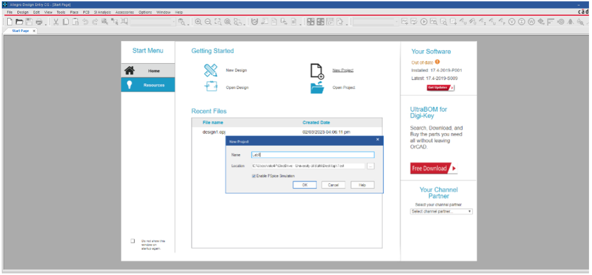Click the Zoom In magnifier icon
592x275 pixels.
[198, 22]
